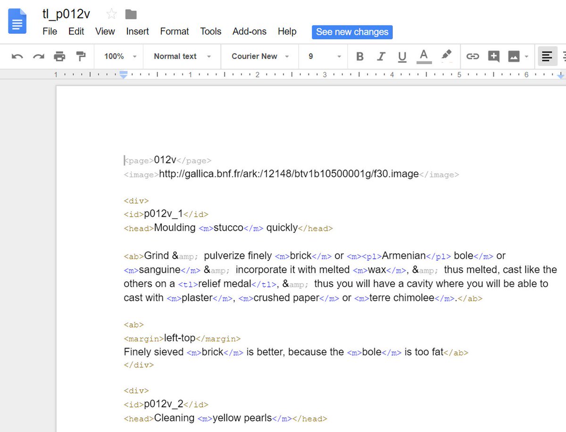Click the Undo arrow
Screen dimensions: 566x432
pos(17,57)
